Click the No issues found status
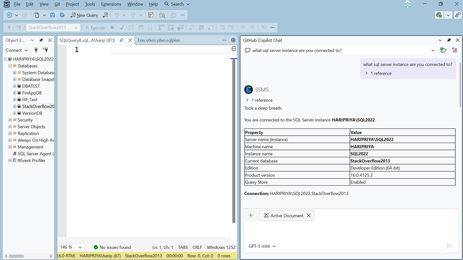Viewport: 463px width, 260px height. click(x=112, y=247)
